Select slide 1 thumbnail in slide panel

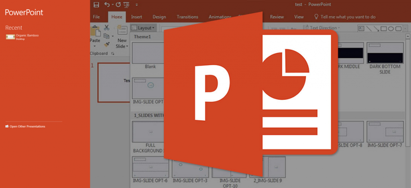pos(114,82)
